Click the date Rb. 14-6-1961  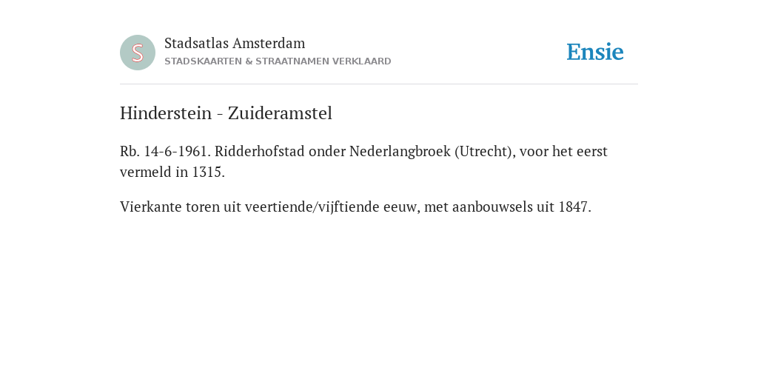(x=165, y=151)
